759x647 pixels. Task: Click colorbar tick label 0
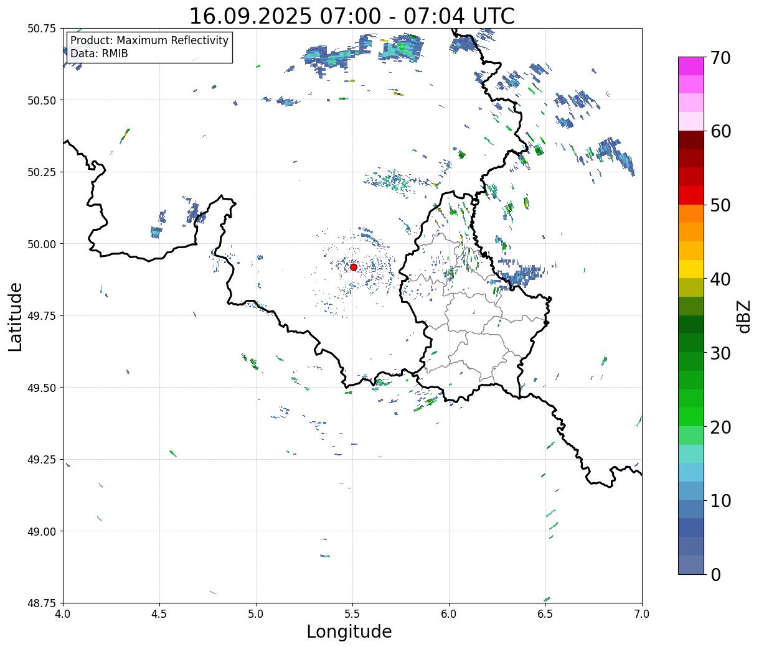[715, 575]
